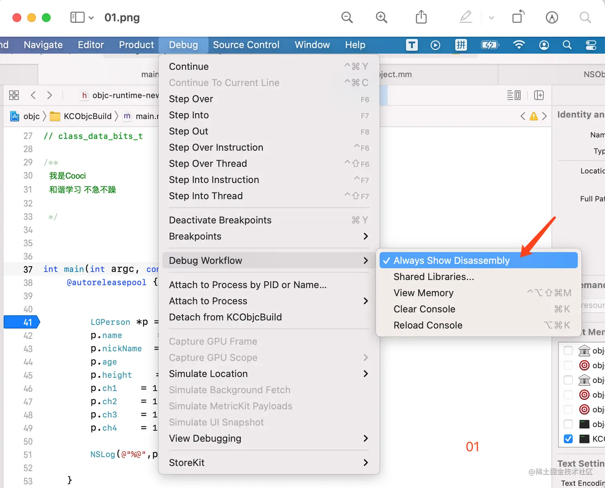Open Control Center from the menu bar
The image size is (605, 488).
(591, 45)
